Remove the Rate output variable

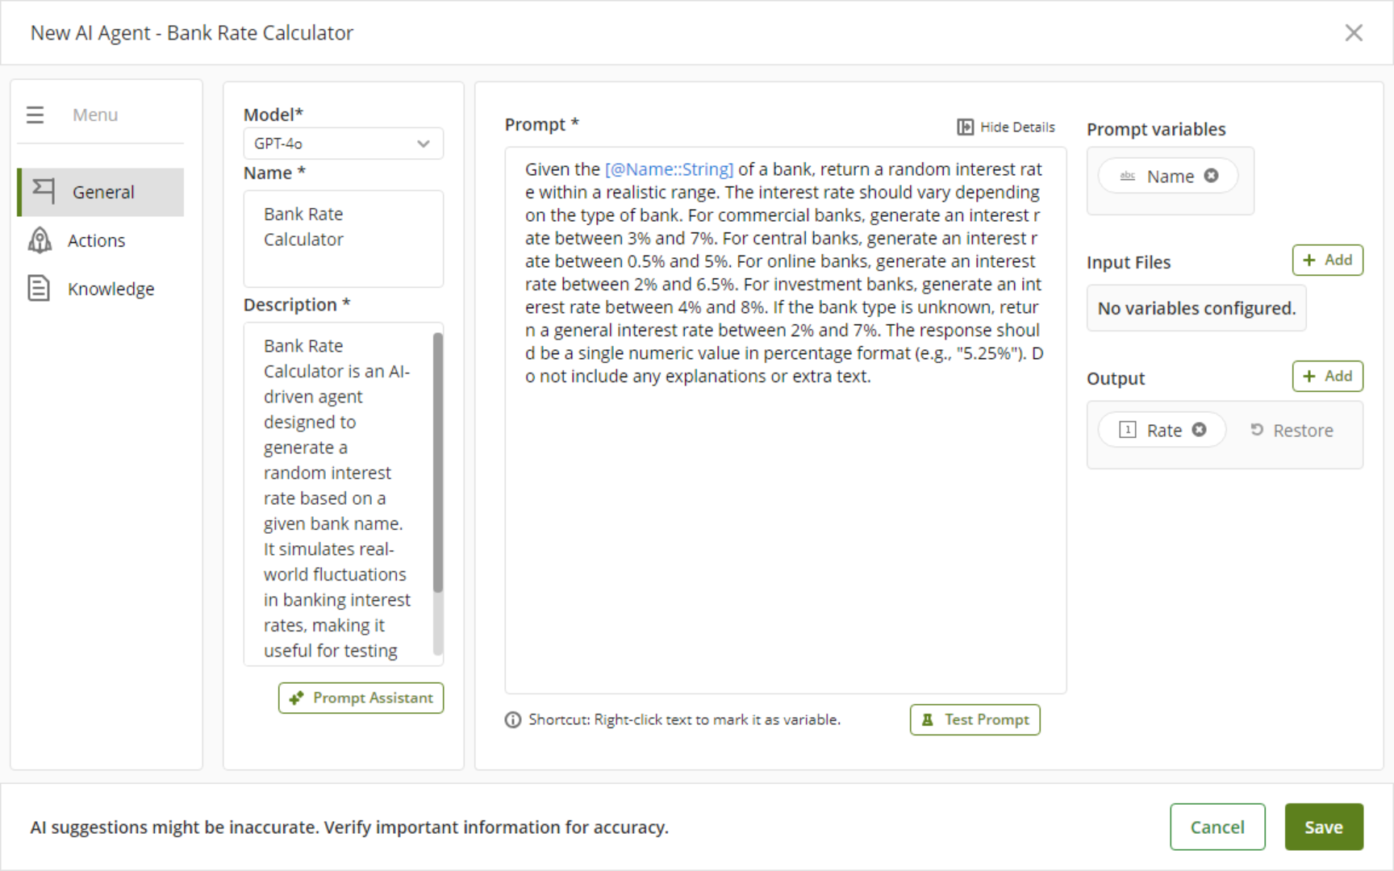1200,430
